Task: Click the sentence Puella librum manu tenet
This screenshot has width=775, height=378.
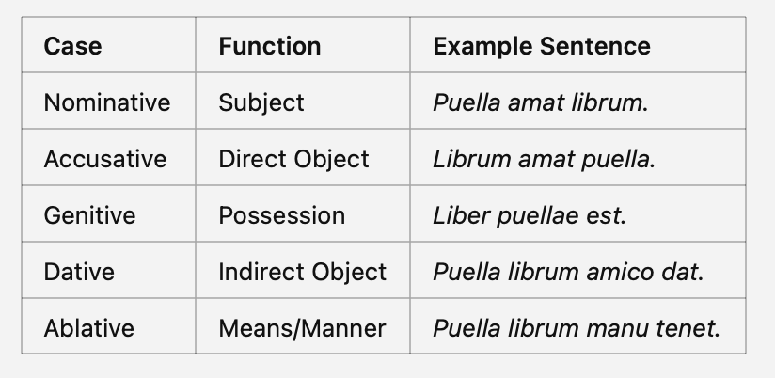Action: pyautogui.click(x=577, y=328)
